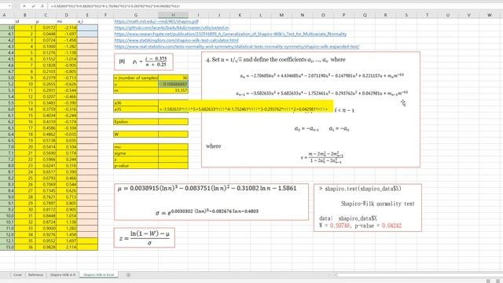Select the Shapiro-Wilk in Excel sheet tab
The width and height of the screenshot is (503, 283).
[x=99, y=274]
